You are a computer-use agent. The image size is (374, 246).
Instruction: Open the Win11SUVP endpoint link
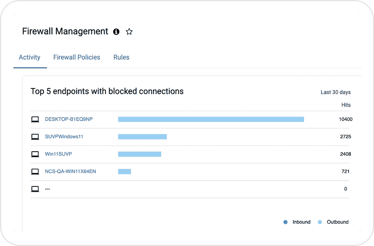coord(58,154)
